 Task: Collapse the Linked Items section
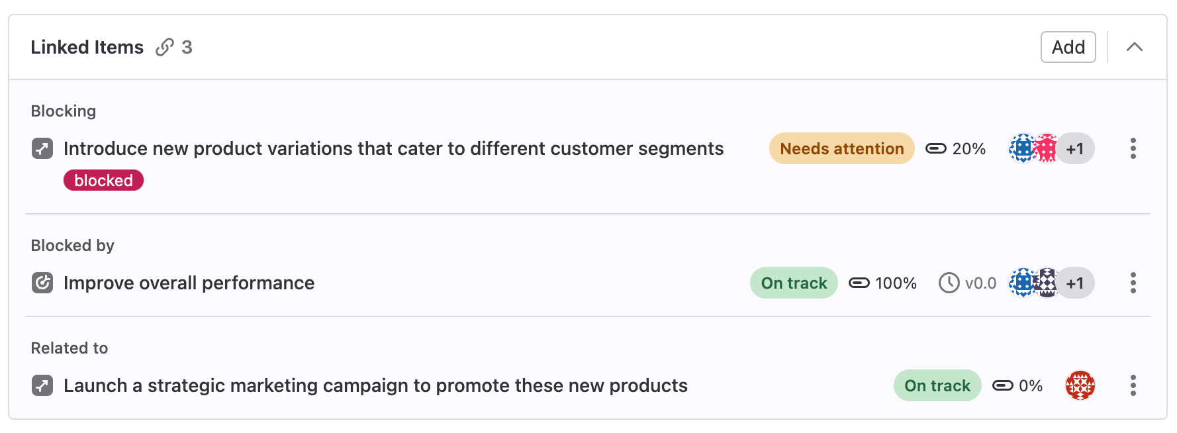1136,47
